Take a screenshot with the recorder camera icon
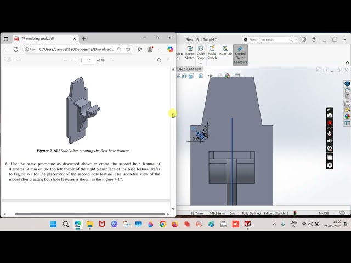Screen dimensions: 351x263 point(330,116)
